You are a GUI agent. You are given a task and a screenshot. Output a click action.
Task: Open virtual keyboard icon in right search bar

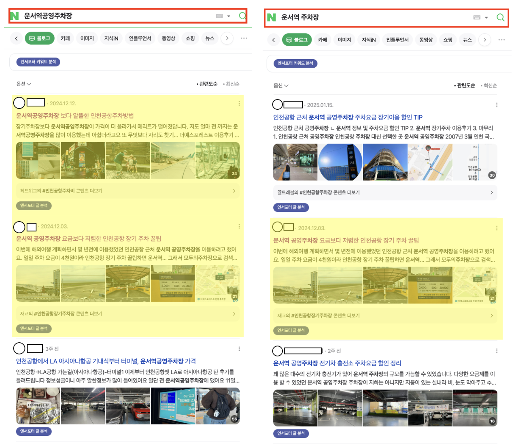[477, 17]
